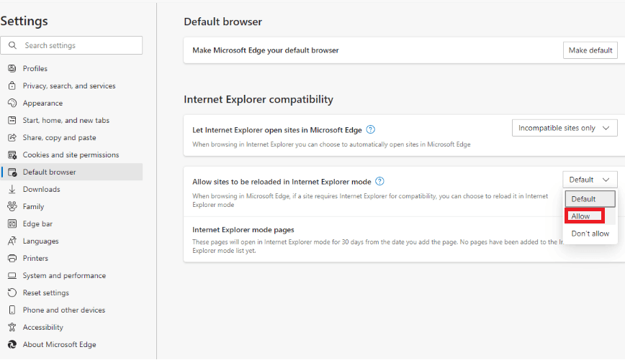This screenshot has height=360, width=625.
Task: Focus the Search settings field
Action: pos(79,45)
